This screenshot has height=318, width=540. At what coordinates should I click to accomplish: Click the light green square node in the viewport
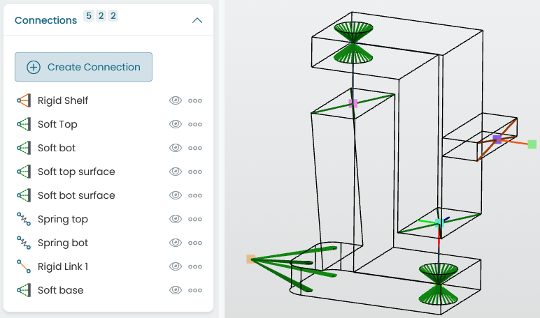532,144
